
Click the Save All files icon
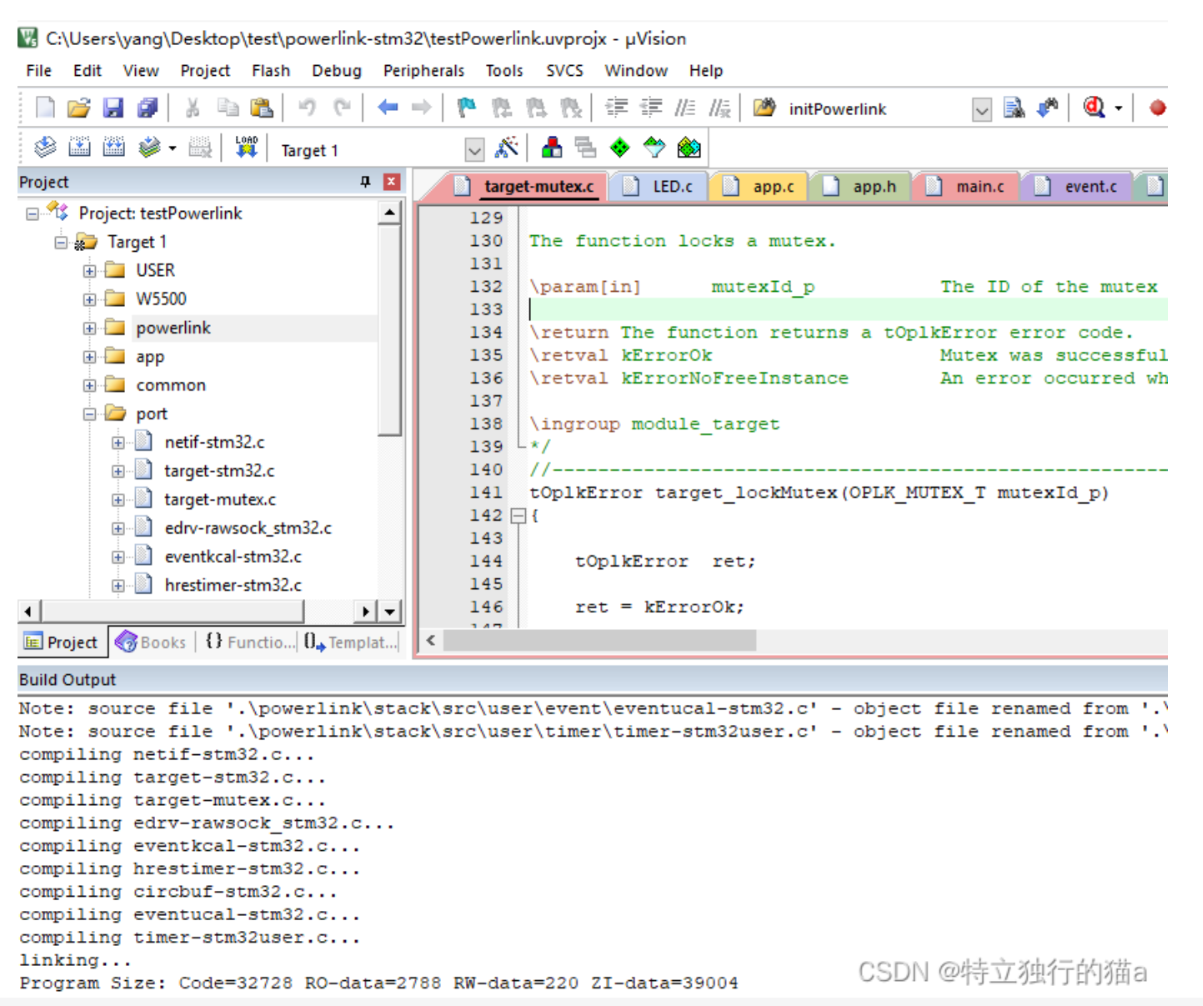148,108
